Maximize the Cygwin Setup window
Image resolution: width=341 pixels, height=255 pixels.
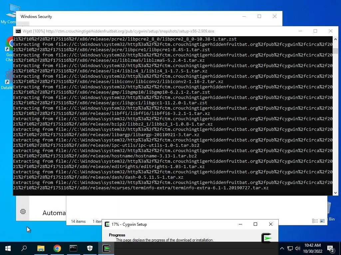click(x=255, y=224)
